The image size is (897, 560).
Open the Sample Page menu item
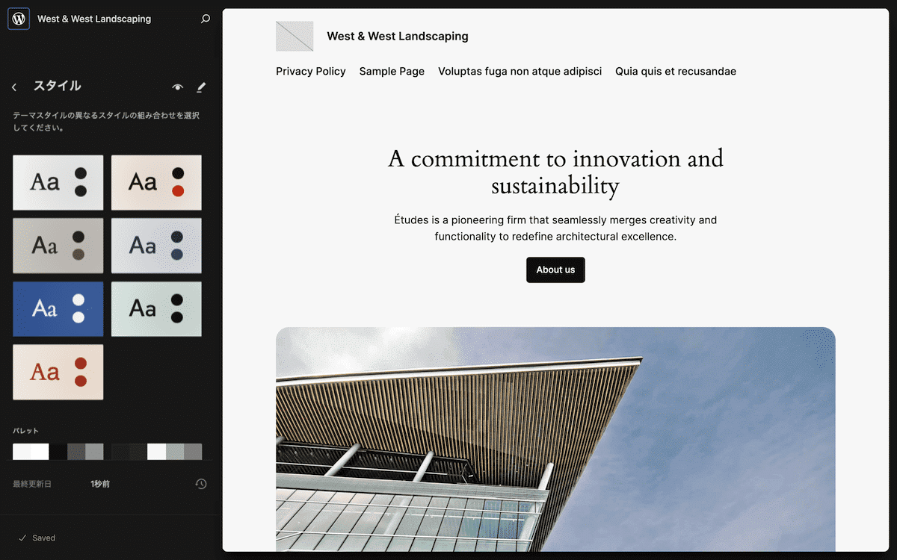pyautogui.click(x=392, y=72)
